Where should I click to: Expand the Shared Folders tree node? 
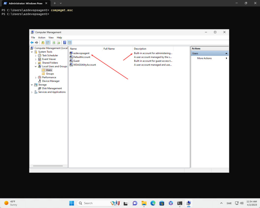pos(36,63)
